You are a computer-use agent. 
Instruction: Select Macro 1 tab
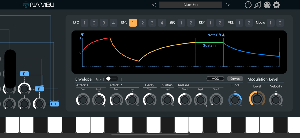pyautogui.click(x=270, y=23)
